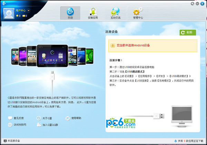Image resolution: width=207 pixels, height=145 pixels.
Task: Click the star rating icon under 用户中心
Action: (16, 16)
